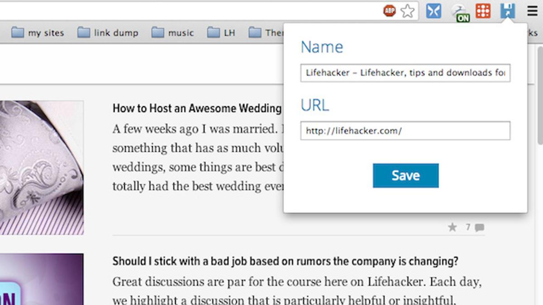Star the wedding article below the popup

[452, 227]
